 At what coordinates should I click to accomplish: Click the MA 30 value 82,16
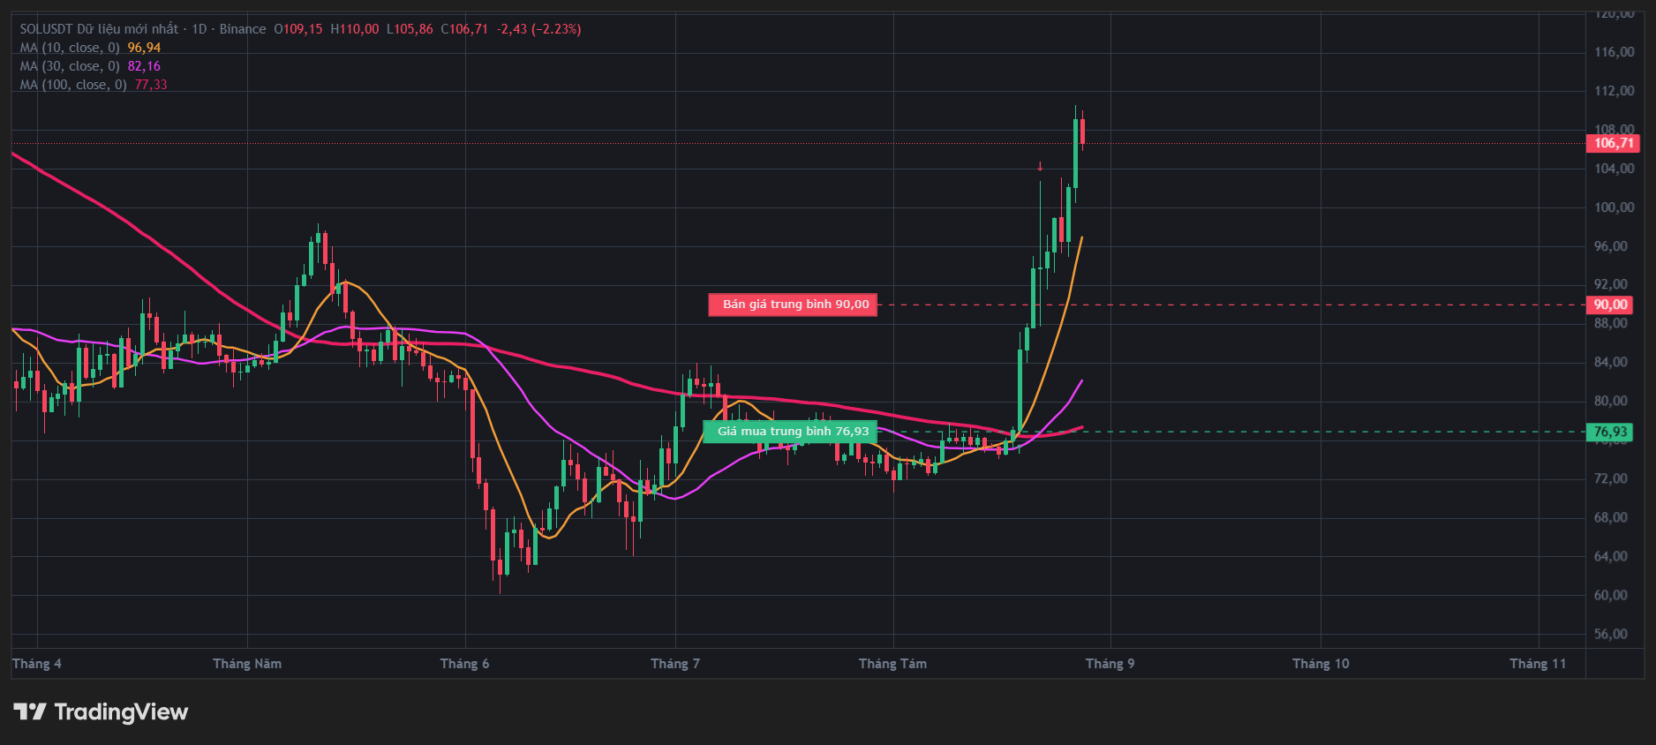tap(144, 66)
